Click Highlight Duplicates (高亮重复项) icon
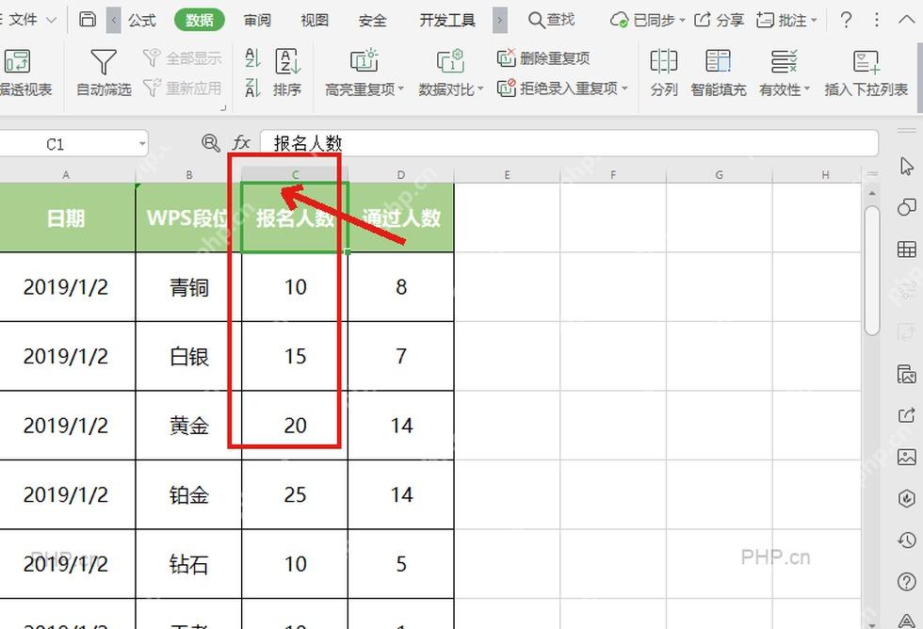923x629 pixels. click(364, 61)
